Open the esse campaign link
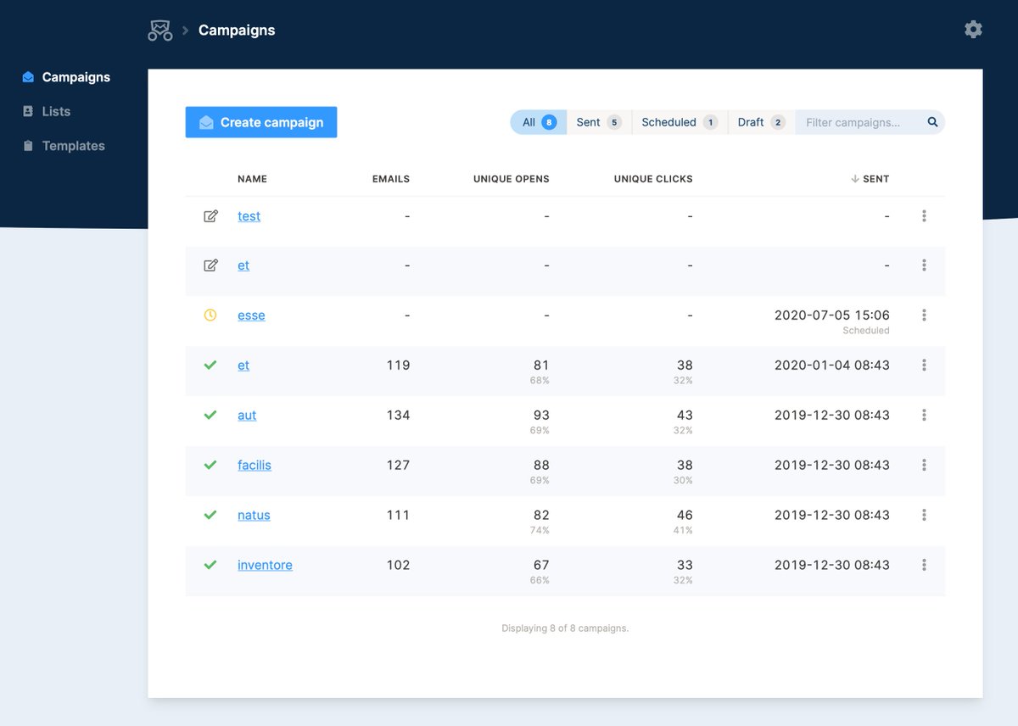 click(251, 316)
